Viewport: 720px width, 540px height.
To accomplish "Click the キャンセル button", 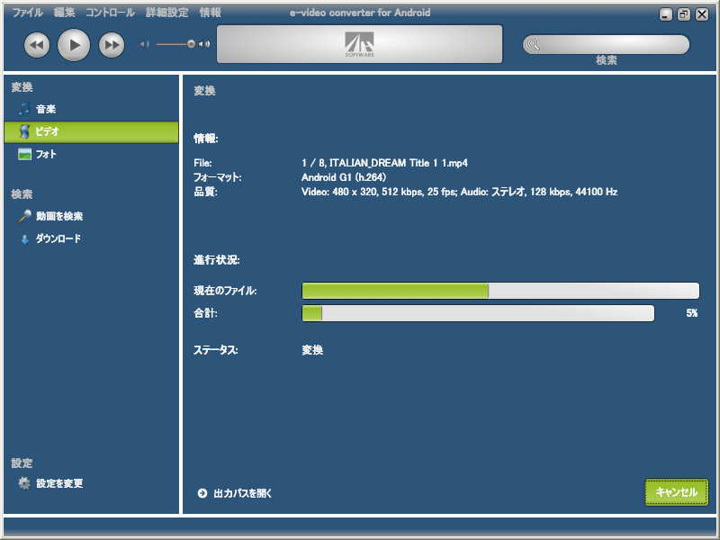I will click(677, 492).
